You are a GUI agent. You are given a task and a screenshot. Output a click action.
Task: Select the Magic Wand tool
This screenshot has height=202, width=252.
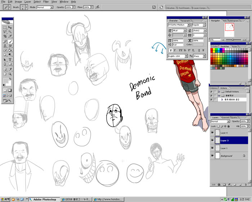click(10, 32)
